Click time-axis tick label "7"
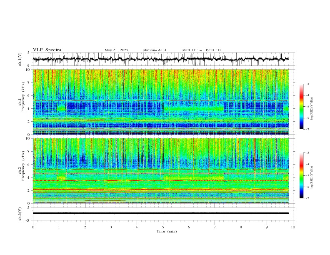The image size is (330, 255). click(x=215, y=227)
